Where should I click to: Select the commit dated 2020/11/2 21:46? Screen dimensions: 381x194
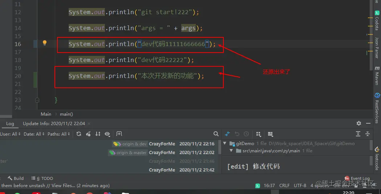[109, 161]
